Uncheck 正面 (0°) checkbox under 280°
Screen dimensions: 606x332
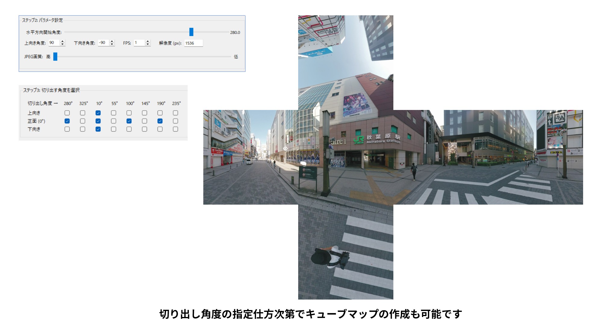point(67,121)
